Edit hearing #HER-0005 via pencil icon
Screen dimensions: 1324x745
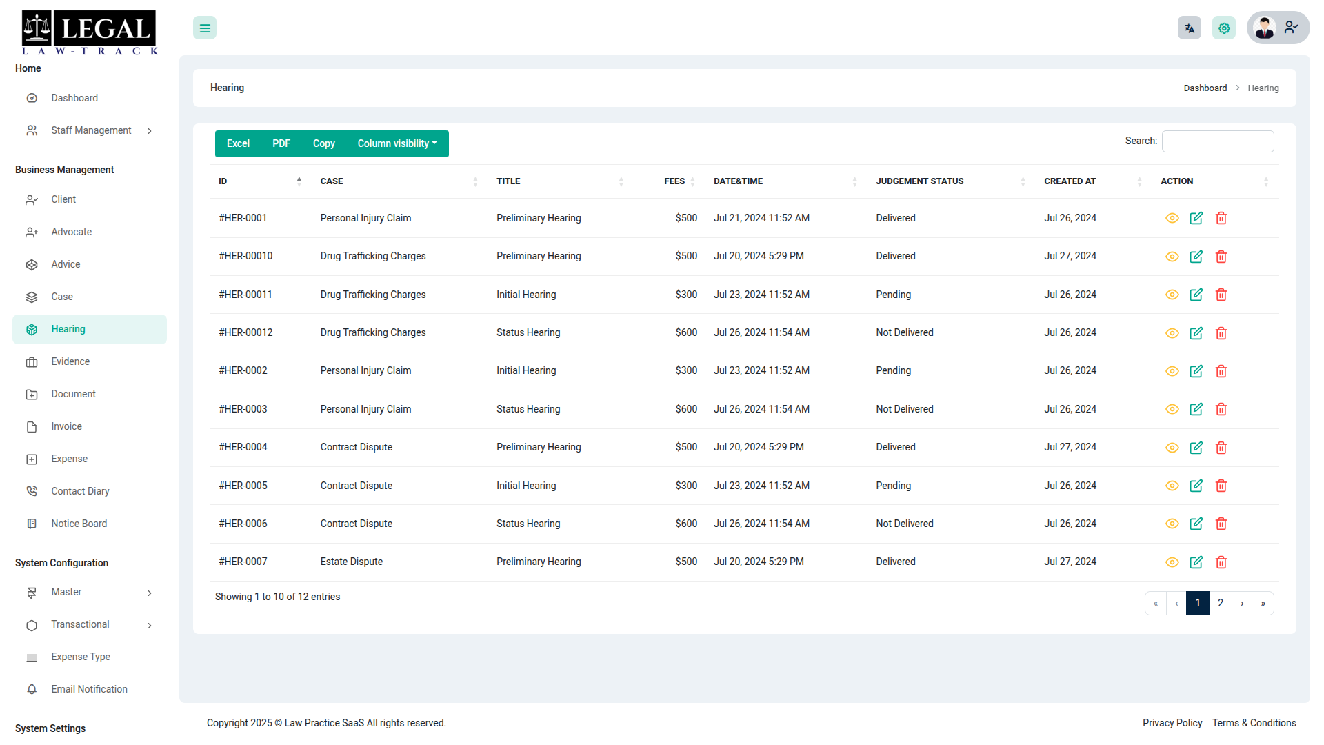(1196, 486)
